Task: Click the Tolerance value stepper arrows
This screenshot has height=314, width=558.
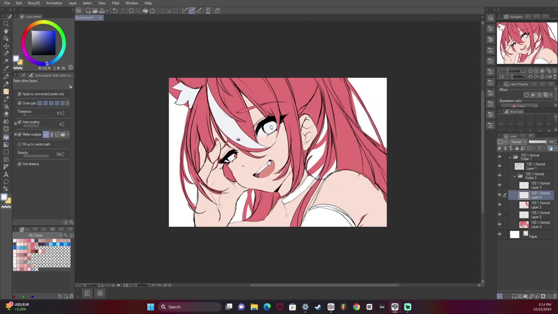Action: [64, 113]
